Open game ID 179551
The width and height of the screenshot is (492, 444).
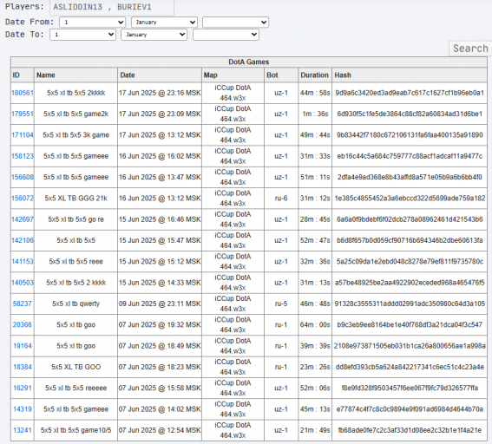pos(23,114)
